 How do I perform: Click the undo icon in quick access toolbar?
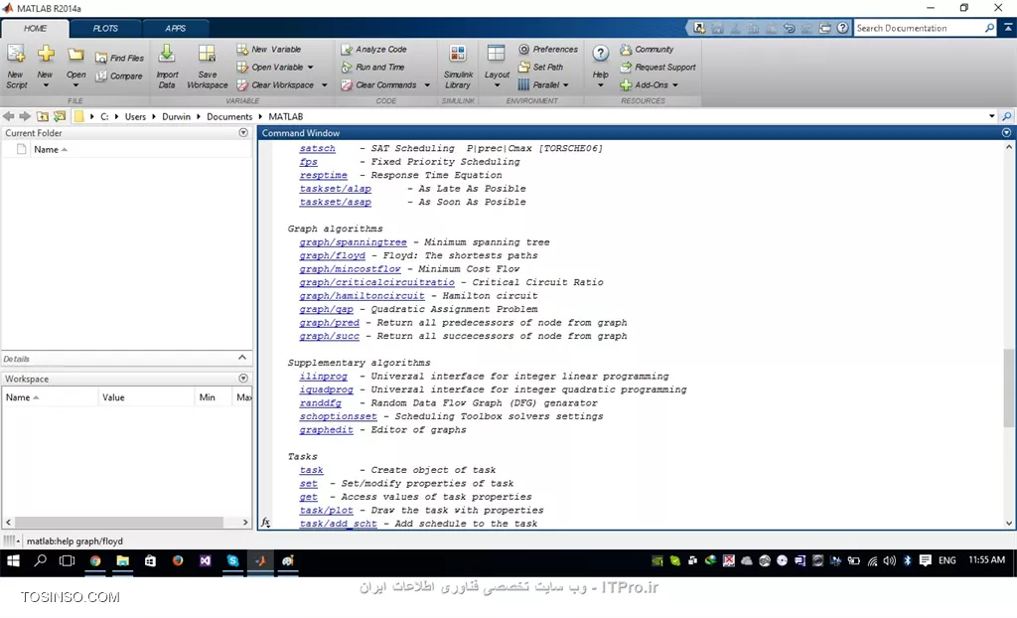[x=789, y=28]
